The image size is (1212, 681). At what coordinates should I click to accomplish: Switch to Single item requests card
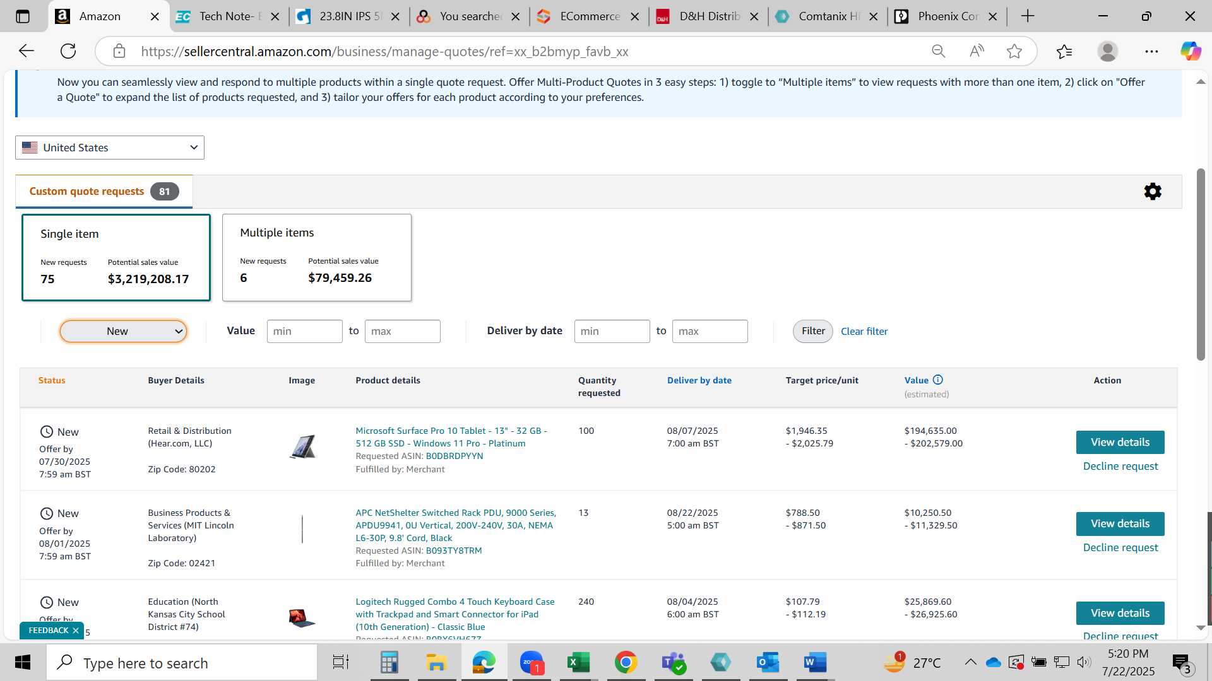pyautogui.click(x=116, y=258)
